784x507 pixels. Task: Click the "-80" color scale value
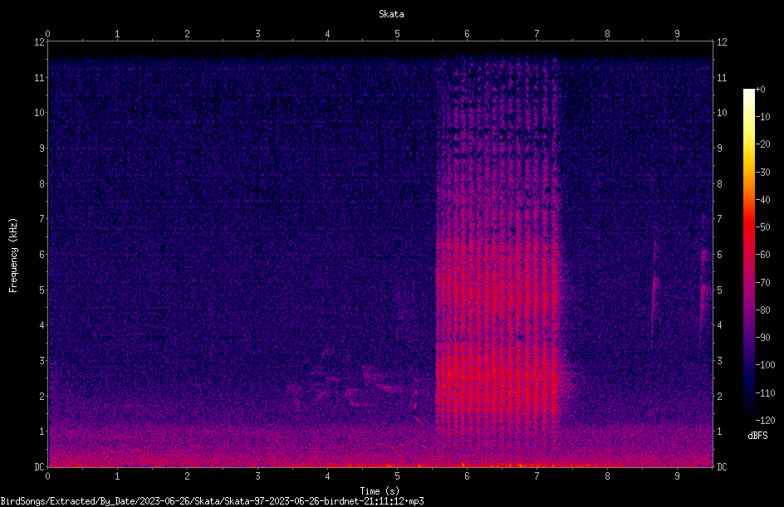762,310
